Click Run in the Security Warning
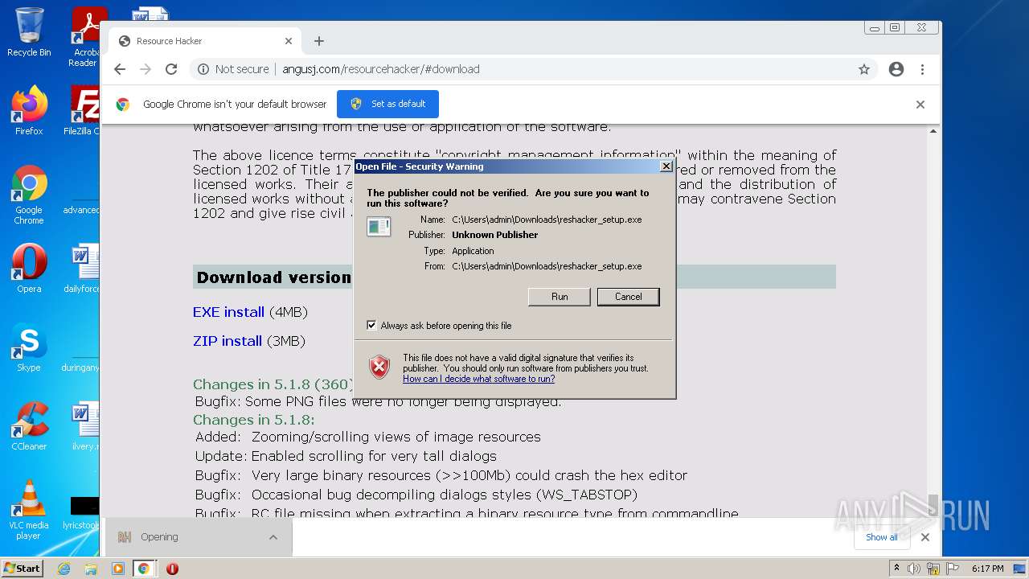This screenshot has width=1029, height=579. point(560,297)
